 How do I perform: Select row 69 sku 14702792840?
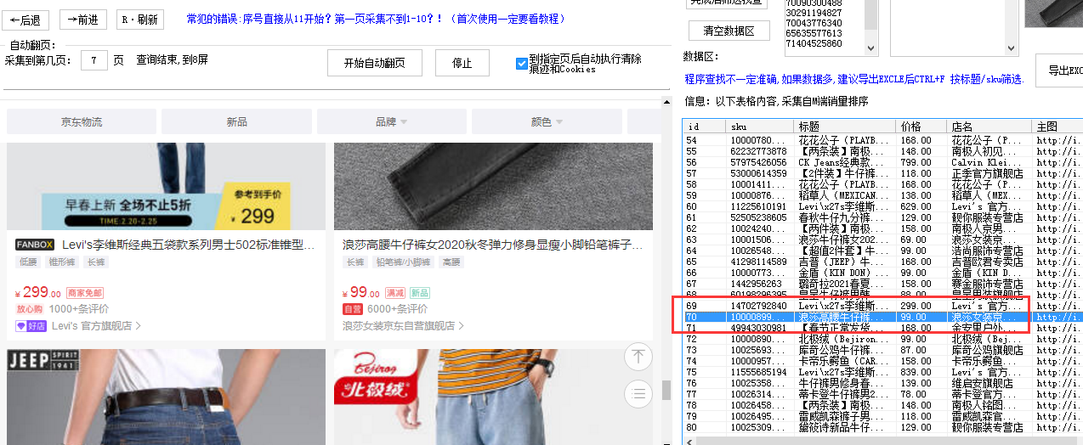click(x=882, y=306)
